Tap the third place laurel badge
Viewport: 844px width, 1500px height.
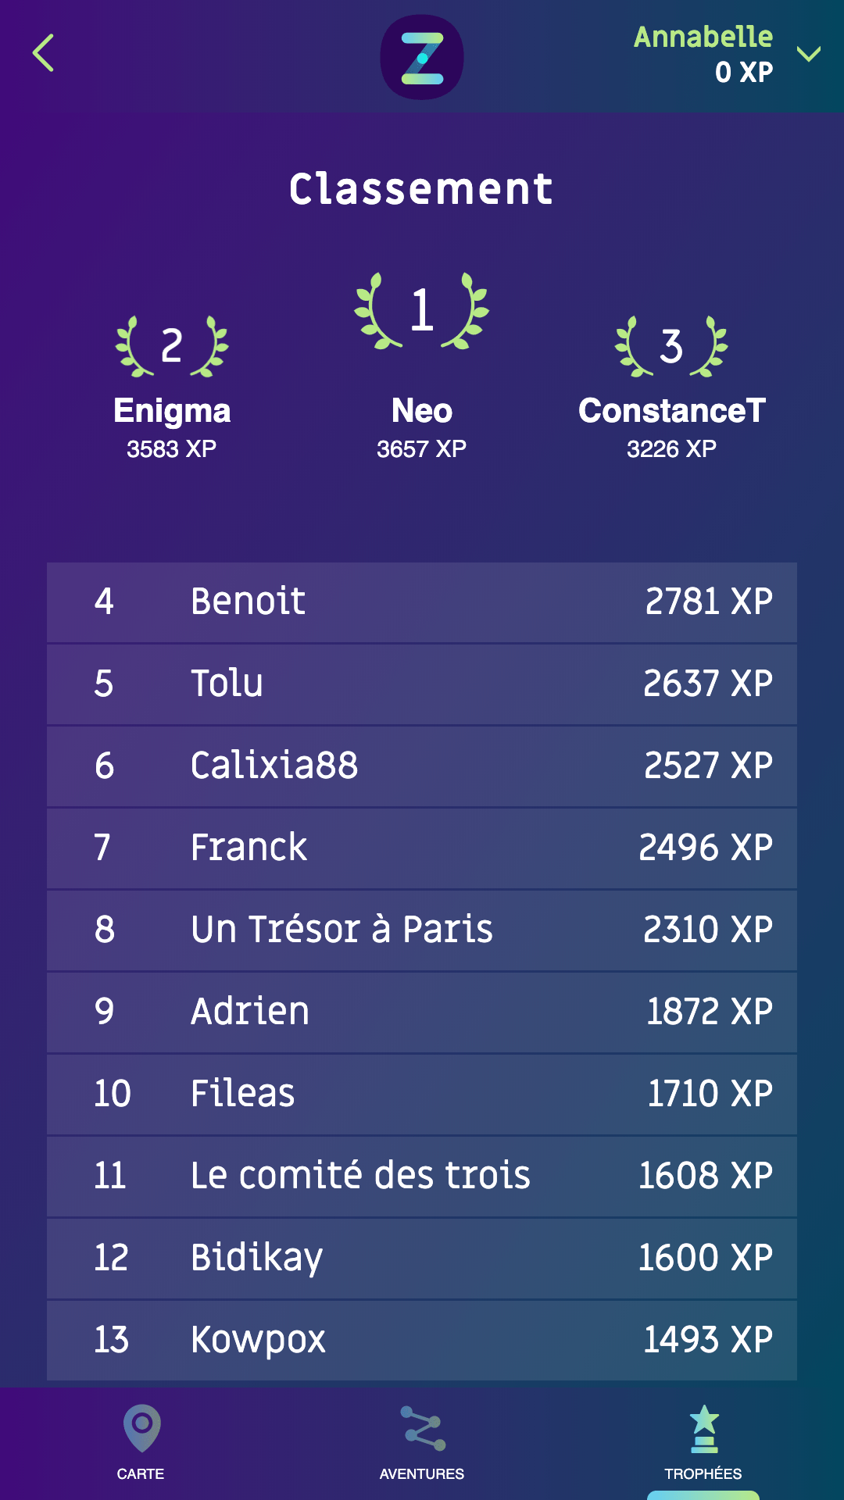[671, 346]
